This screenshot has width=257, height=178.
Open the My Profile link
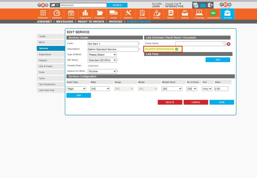point(157,4)
